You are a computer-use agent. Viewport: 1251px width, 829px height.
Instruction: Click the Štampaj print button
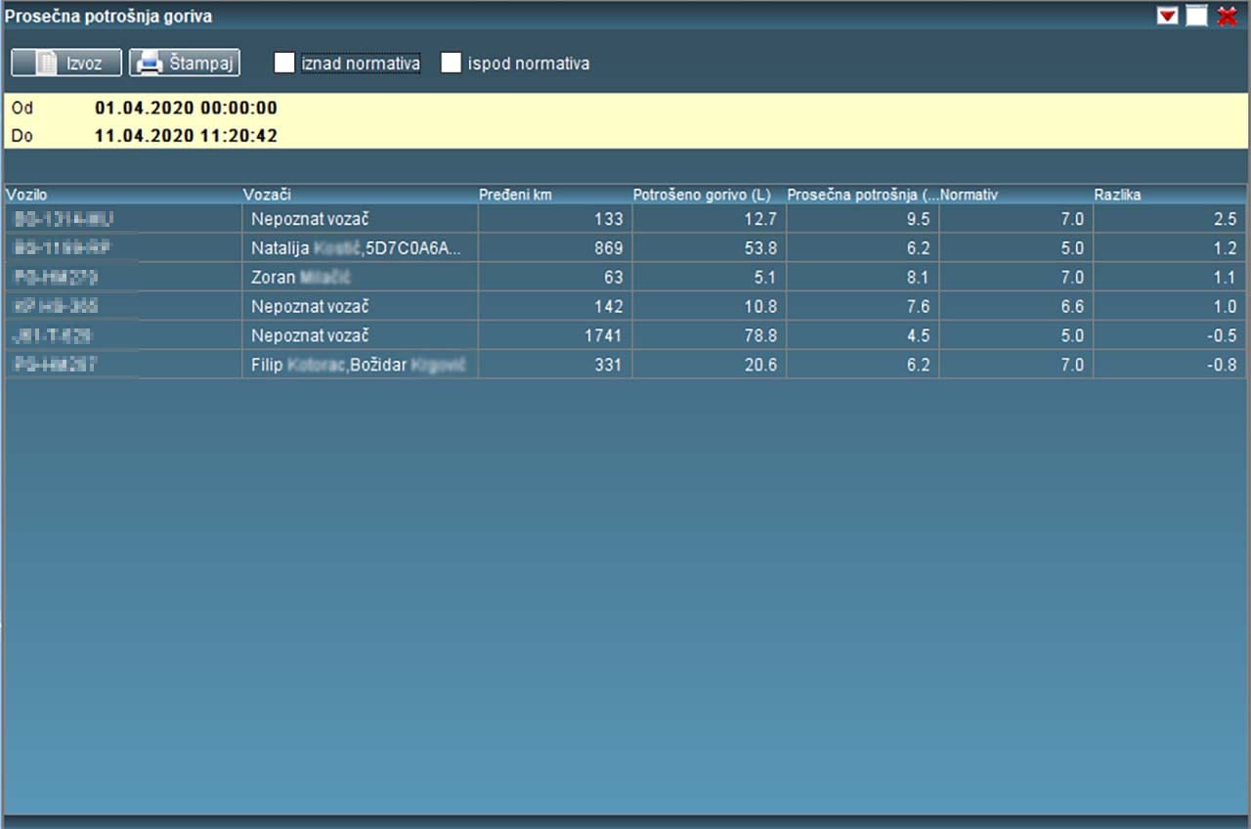pos(185,64)
